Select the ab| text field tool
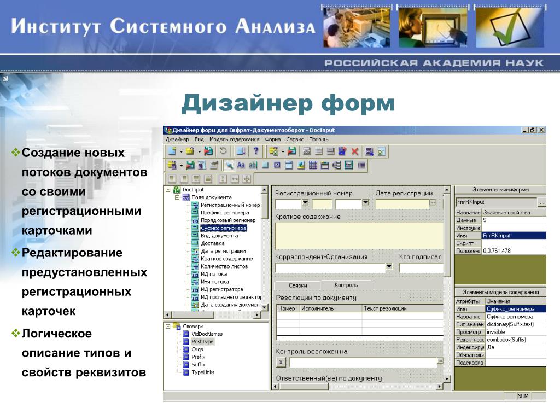 click(253, 165)
